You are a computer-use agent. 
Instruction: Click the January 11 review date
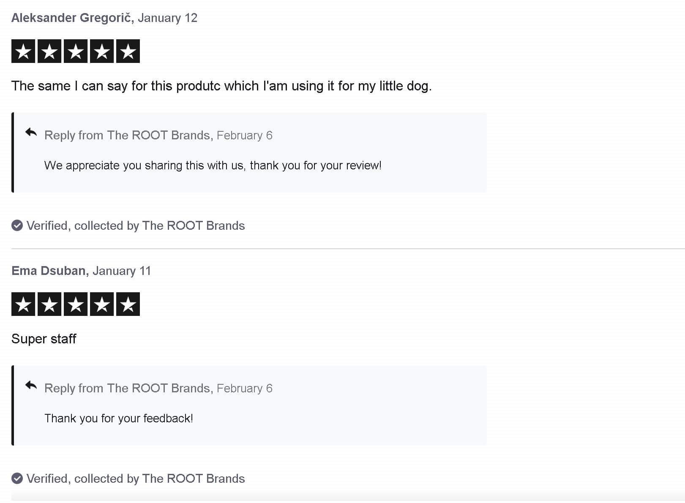122,271
